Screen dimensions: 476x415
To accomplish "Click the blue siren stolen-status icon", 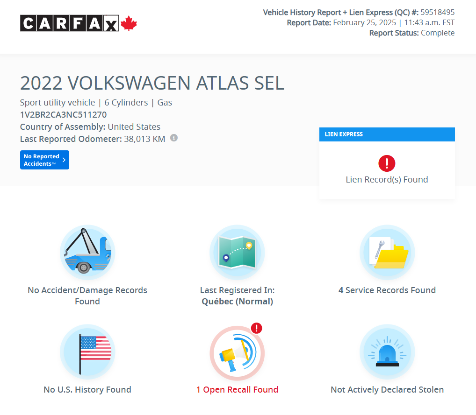I will (x=387, y=352).
